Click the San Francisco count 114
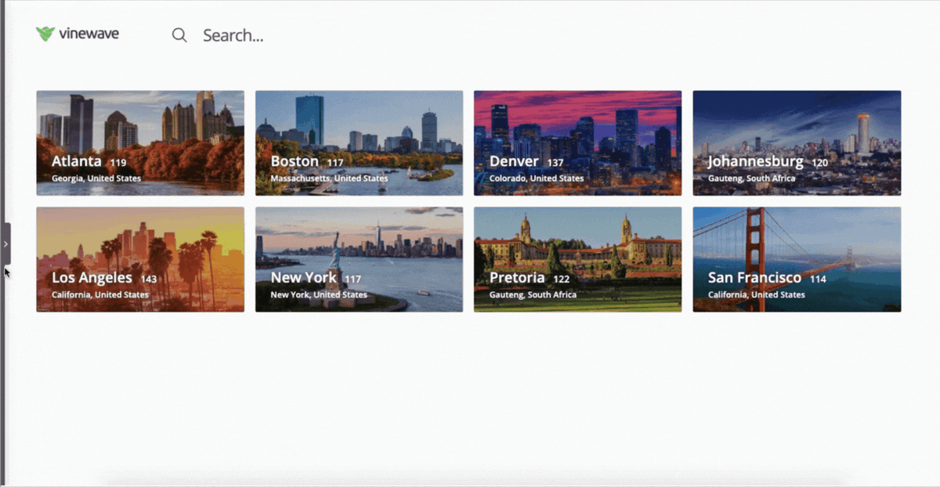This screenshot has height=487, width=940. (818, 280)
